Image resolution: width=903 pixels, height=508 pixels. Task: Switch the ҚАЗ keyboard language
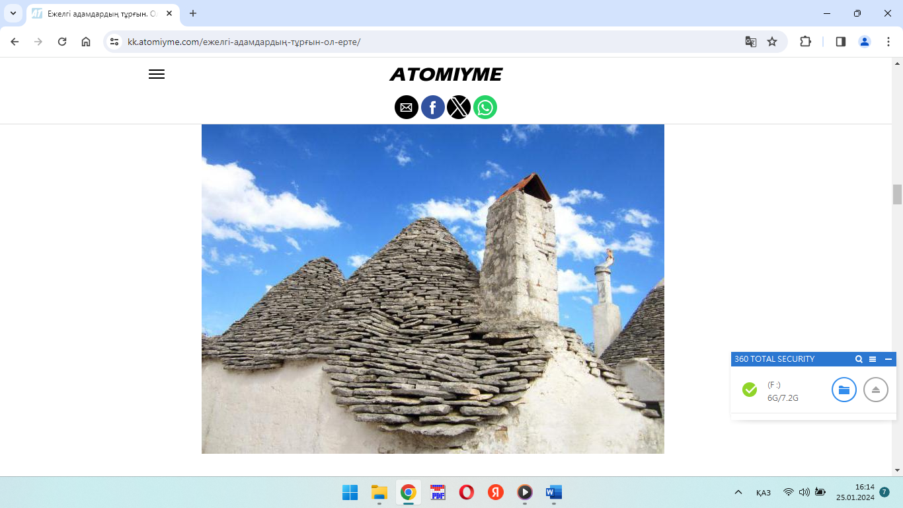click(x=764, y=492)
